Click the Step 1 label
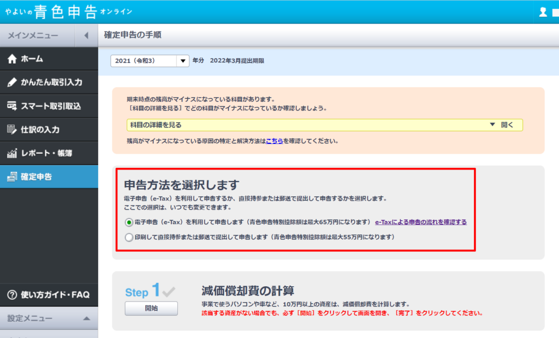Screen dimensions: 559x338 click(x=142, y=291)
